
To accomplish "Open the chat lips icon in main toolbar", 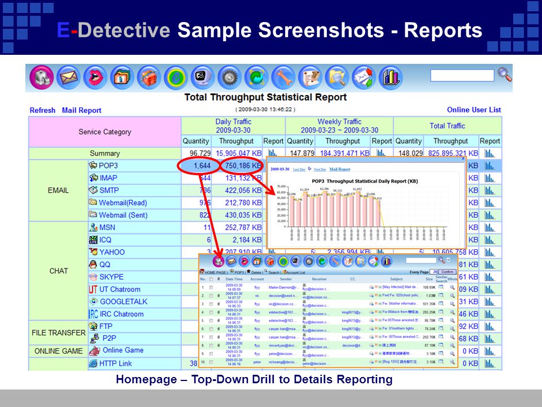I will [95, 77].
